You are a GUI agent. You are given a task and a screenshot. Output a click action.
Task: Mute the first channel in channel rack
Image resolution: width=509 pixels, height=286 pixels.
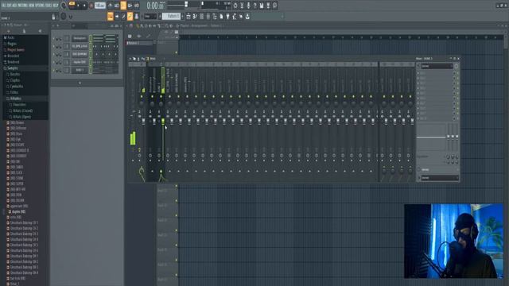click(x=54, y=38)
